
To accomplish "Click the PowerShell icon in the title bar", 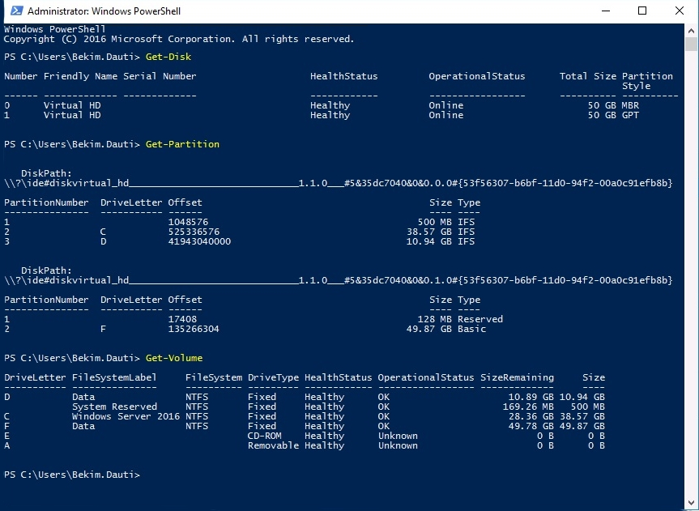I will click(x=14, y=11).
